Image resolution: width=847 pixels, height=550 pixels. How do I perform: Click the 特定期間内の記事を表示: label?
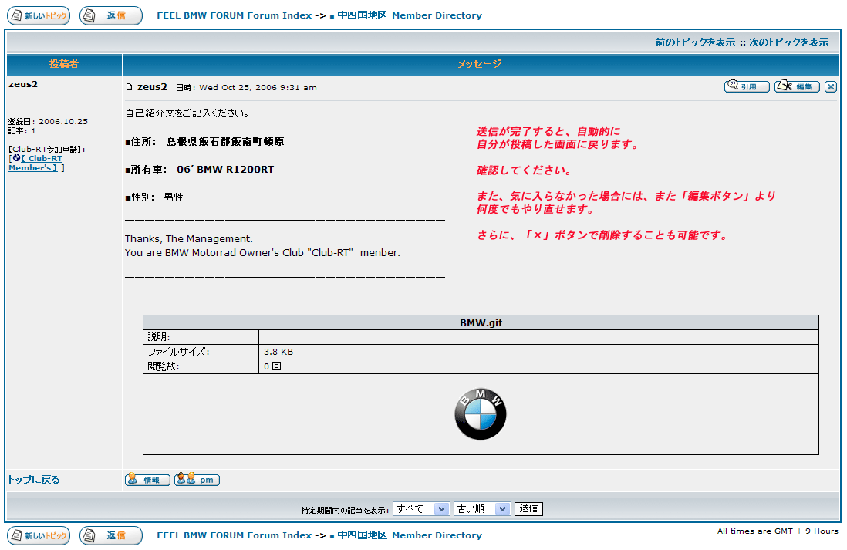pyautogui.click(x=345, y=510)
